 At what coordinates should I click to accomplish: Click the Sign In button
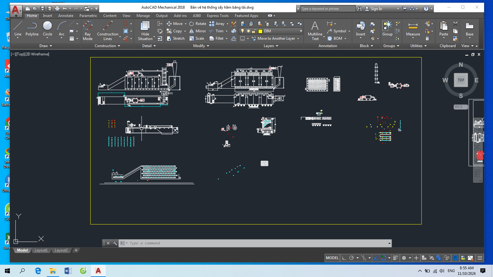click(x=373, y=9)
